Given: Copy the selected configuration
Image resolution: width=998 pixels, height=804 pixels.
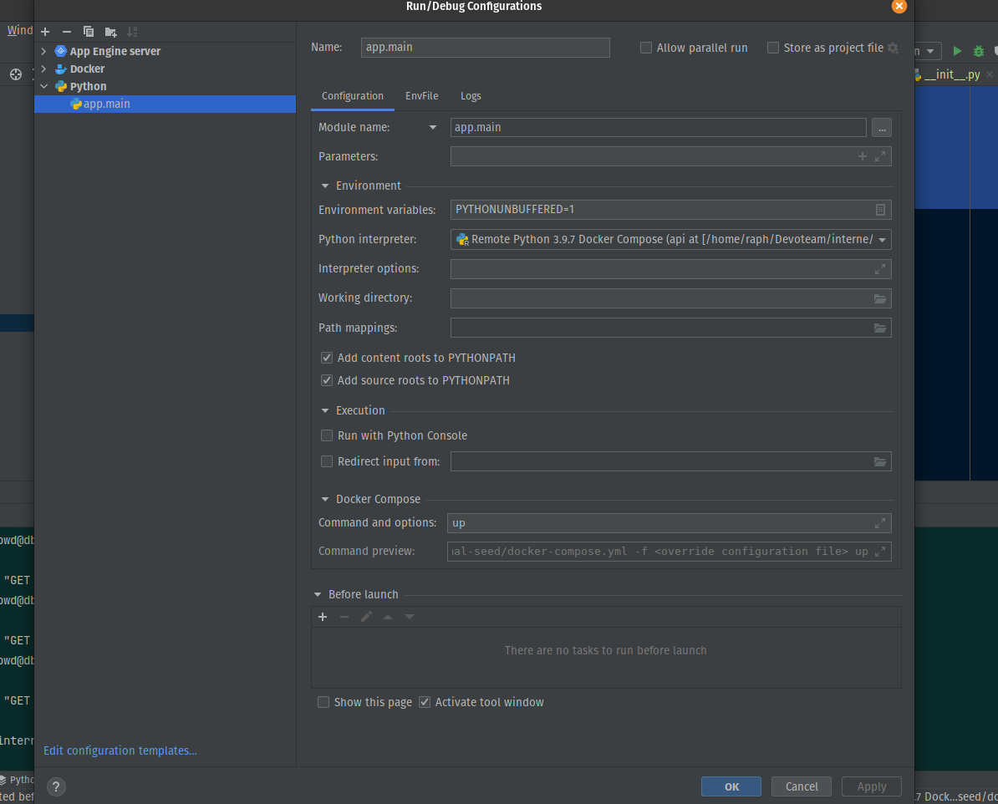Looking at the screenshot, I should click(x=89, y=32).
